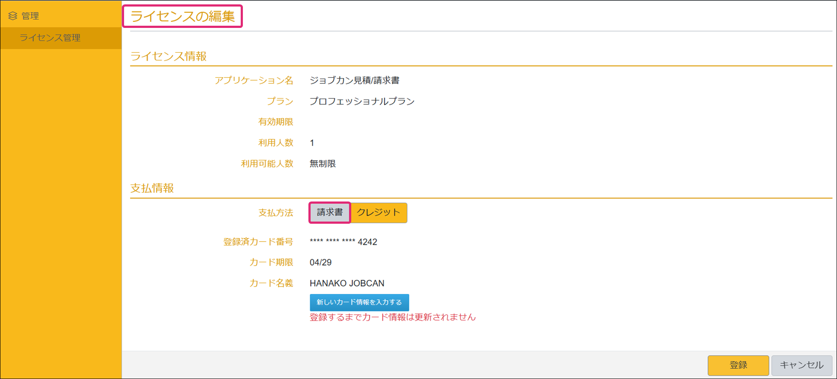Image resolution: width=837 pixels, height=379 pixels.
Task: Switch payment method to クレジット
Action: click(x=378, y=212)
